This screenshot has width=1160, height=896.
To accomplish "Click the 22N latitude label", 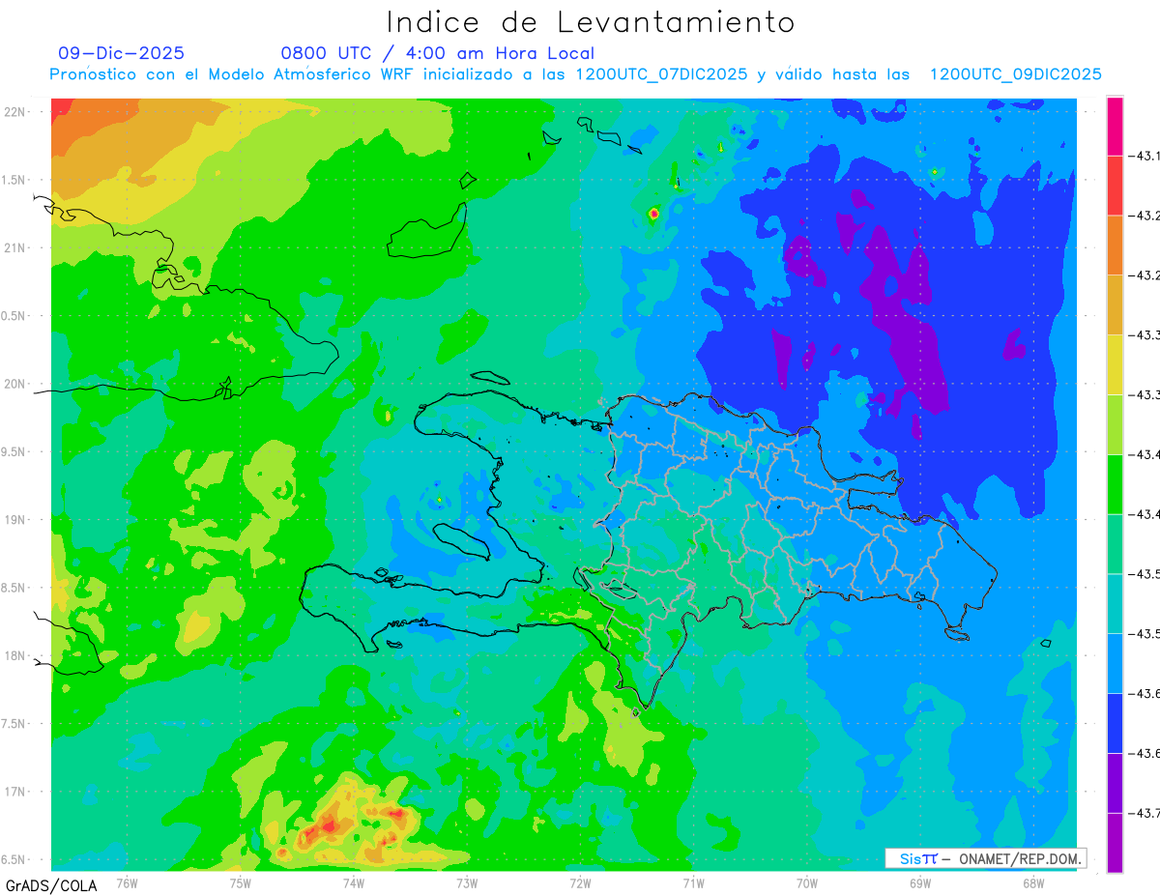I will click(x=15, y=111).
